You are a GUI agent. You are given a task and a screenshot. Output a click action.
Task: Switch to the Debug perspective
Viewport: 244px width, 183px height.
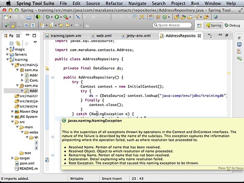(x=232, y=25)
